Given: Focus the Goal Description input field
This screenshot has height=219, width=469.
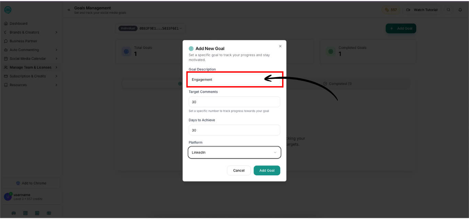Looking at the screenshot, I should (x=234, y=80).
